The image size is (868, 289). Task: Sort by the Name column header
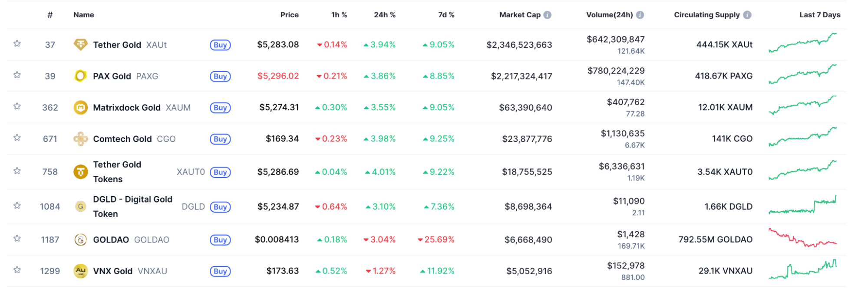(84, 15)
